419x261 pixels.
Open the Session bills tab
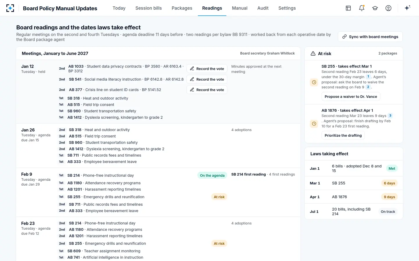148,8
